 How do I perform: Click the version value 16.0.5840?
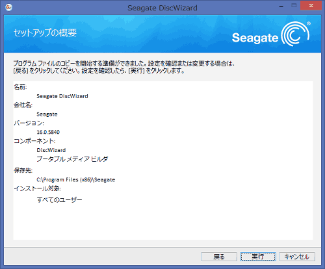click(x=48, y=132)
